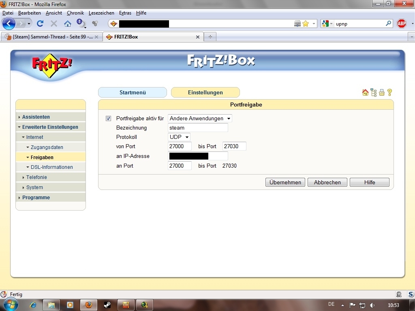Open the Datei menu
This screenshot has width=415, height=311.
pos(8,13)
